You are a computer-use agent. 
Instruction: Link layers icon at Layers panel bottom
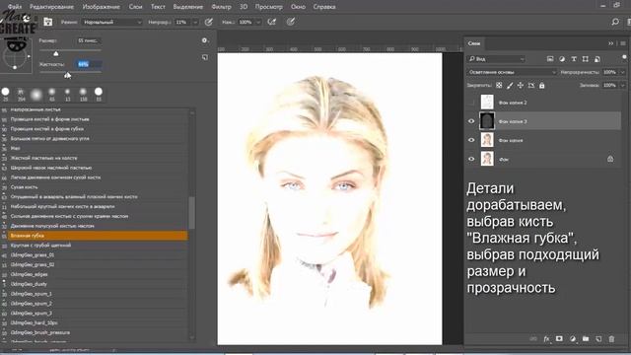[x=533, y=339]
